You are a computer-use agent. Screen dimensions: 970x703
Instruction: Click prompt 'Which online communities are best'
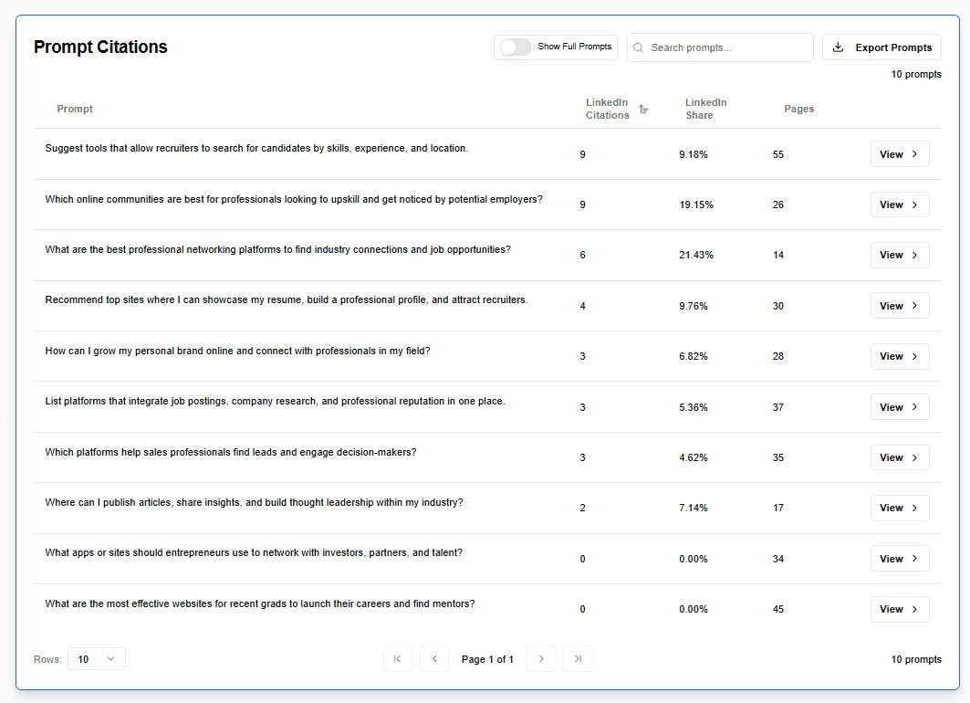pyautogui.click(x=294, y=199)
